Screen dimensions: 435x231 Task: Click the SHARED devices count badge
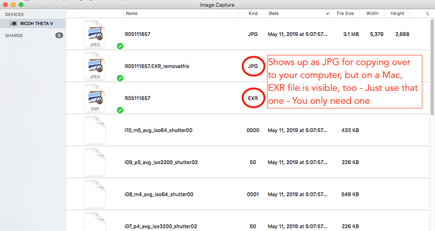coord(59,35)
